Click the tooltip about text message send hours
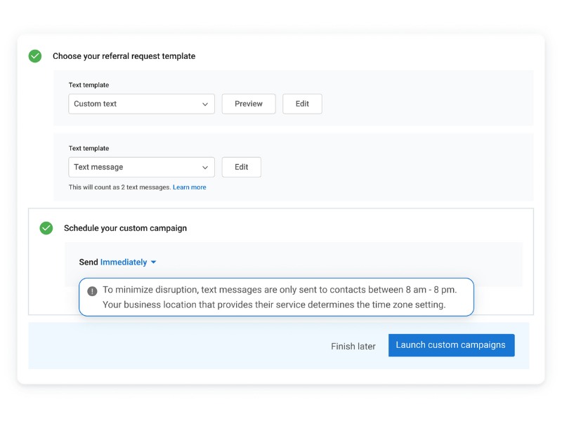562x421 pixels. [276, 297]
